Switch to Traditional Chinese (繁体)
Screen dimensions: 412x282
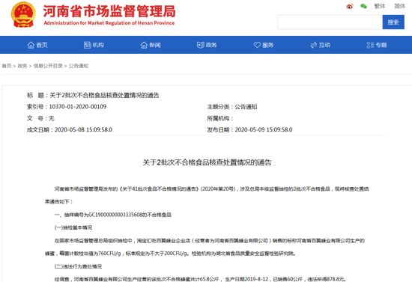click(380, 6)
